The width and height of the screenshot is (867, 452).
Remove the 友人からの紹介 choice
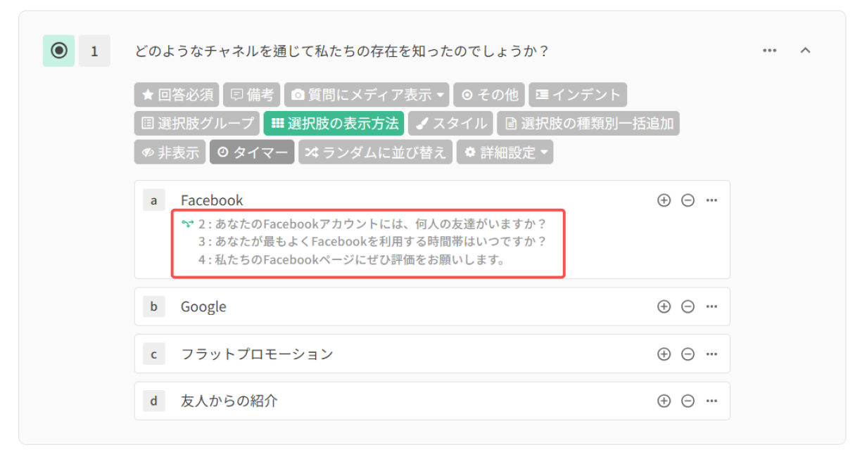tap(688, 401)
